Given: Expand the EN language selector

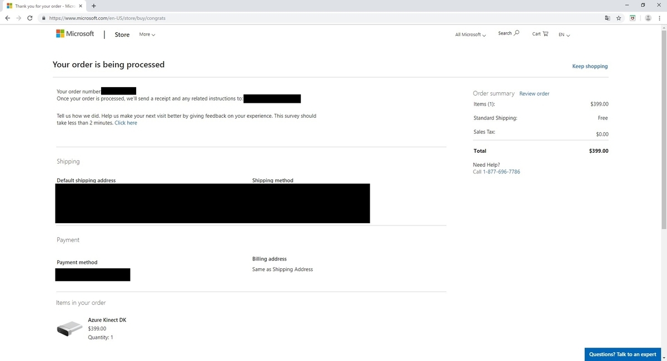Looking at the screenshot, I should tap(564, 34).
